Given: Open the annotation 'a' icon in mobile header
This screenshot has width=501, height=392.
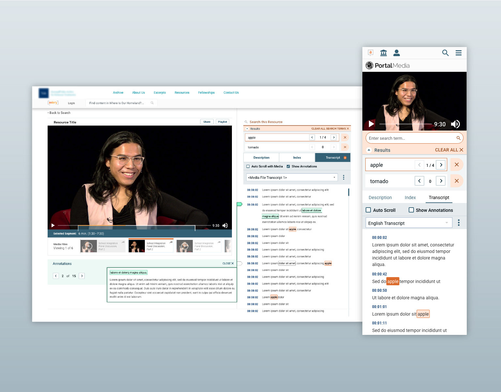Looking at the screenshot, I should pyautogui.click(x=371, y=53).
